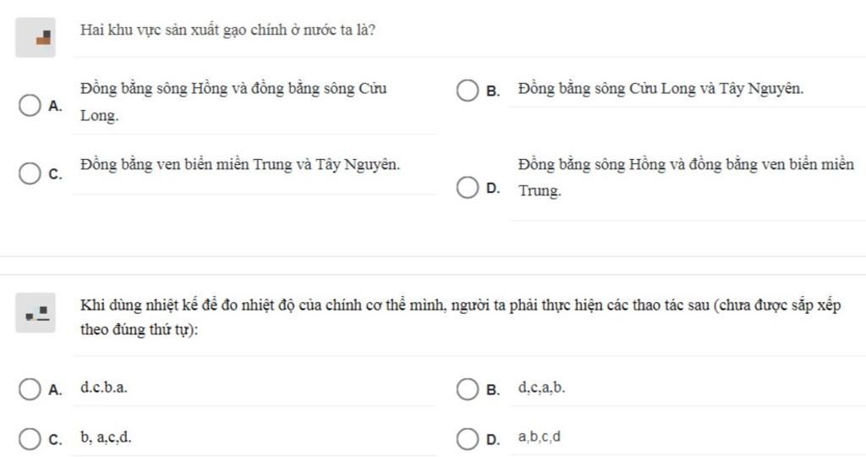Pick radio button B next to "d,c,a,b."
The image size is (866, 457).
[x=468, y=389]
